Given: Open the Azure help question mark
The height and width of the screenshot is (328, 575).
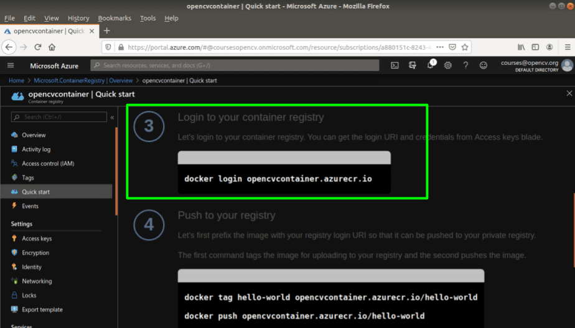Looking at the screenshot, I should (465, 65).
